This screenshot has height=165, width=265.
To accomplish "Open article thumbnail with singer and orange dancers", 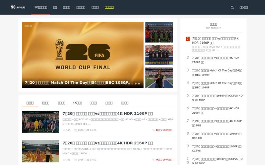I will click(x=40, y=151).
